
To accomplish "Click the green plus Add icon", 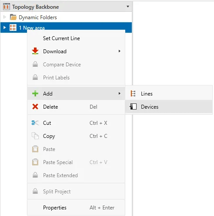I will [35, 93].
